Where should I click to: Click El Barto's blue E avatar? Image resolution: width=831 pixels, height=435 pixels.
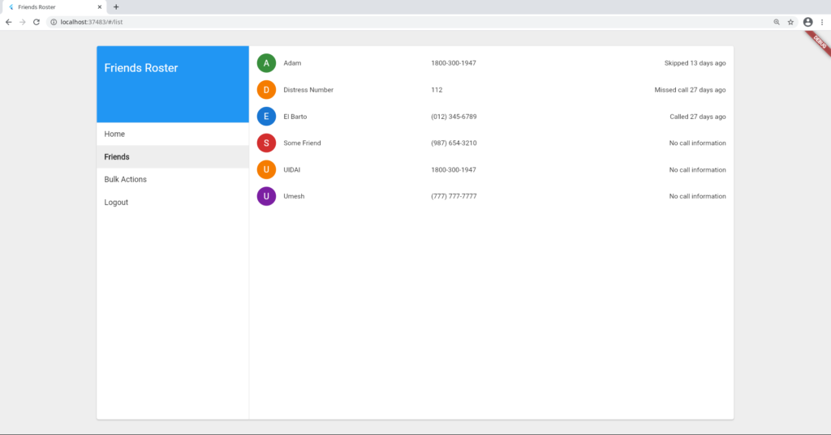tap(266, 117)
